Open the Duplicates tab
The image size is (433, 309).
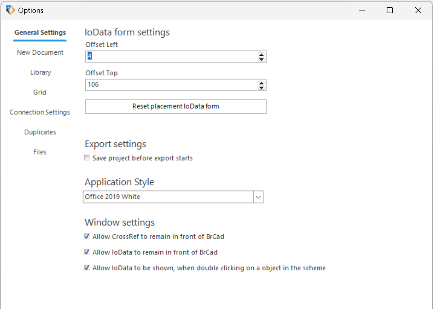click(x=40, y=132)
